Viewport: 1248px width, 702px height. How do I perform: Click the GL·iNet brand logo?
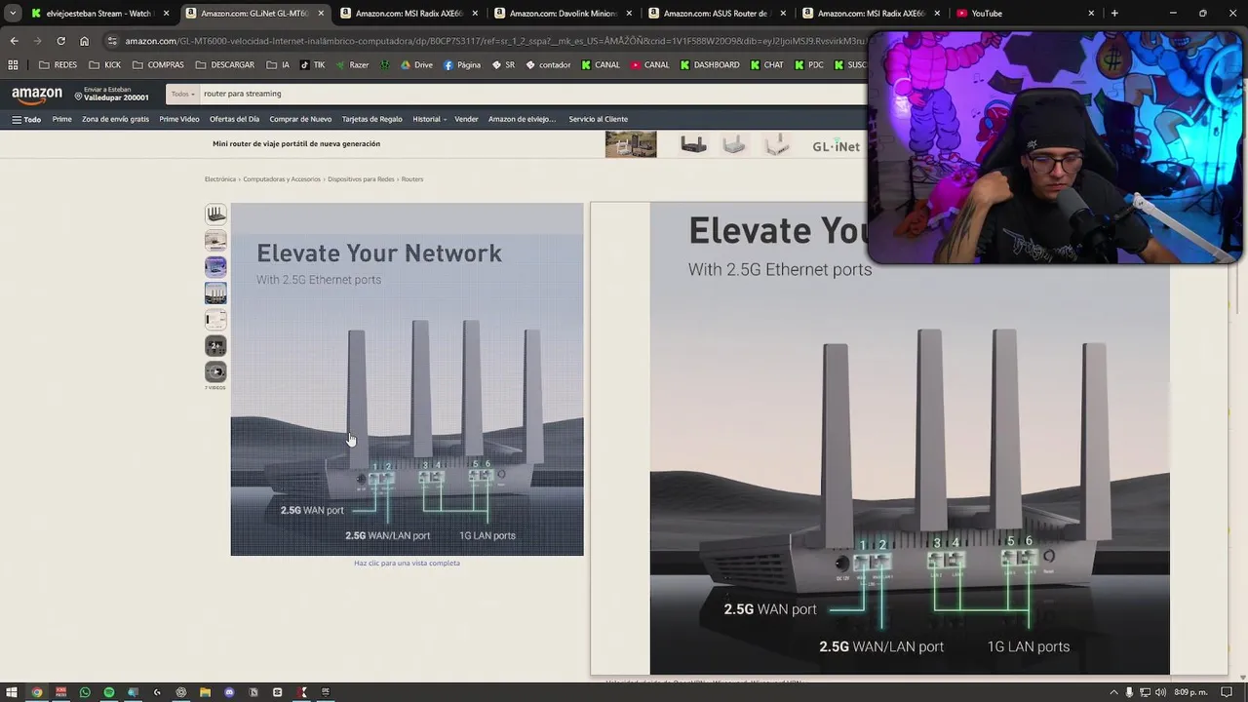pos(836,146)
